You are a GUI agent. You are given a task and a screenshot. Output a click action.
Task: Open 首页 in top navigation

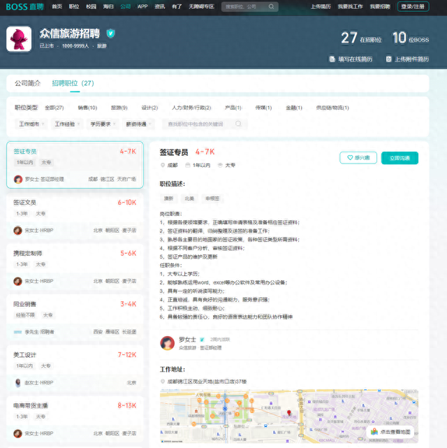(57, 6)
